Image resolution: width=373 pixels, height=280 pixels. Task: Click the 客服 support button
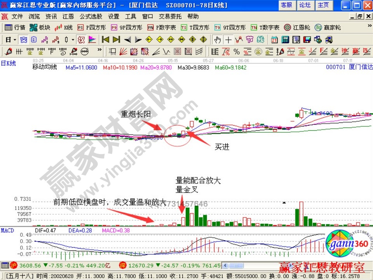287,5
